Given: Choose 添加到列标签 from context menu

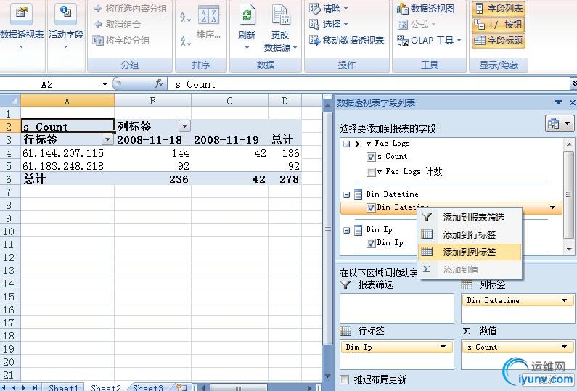Looking at the screenshot, I should pyautogui.click(x=470, y=252).
